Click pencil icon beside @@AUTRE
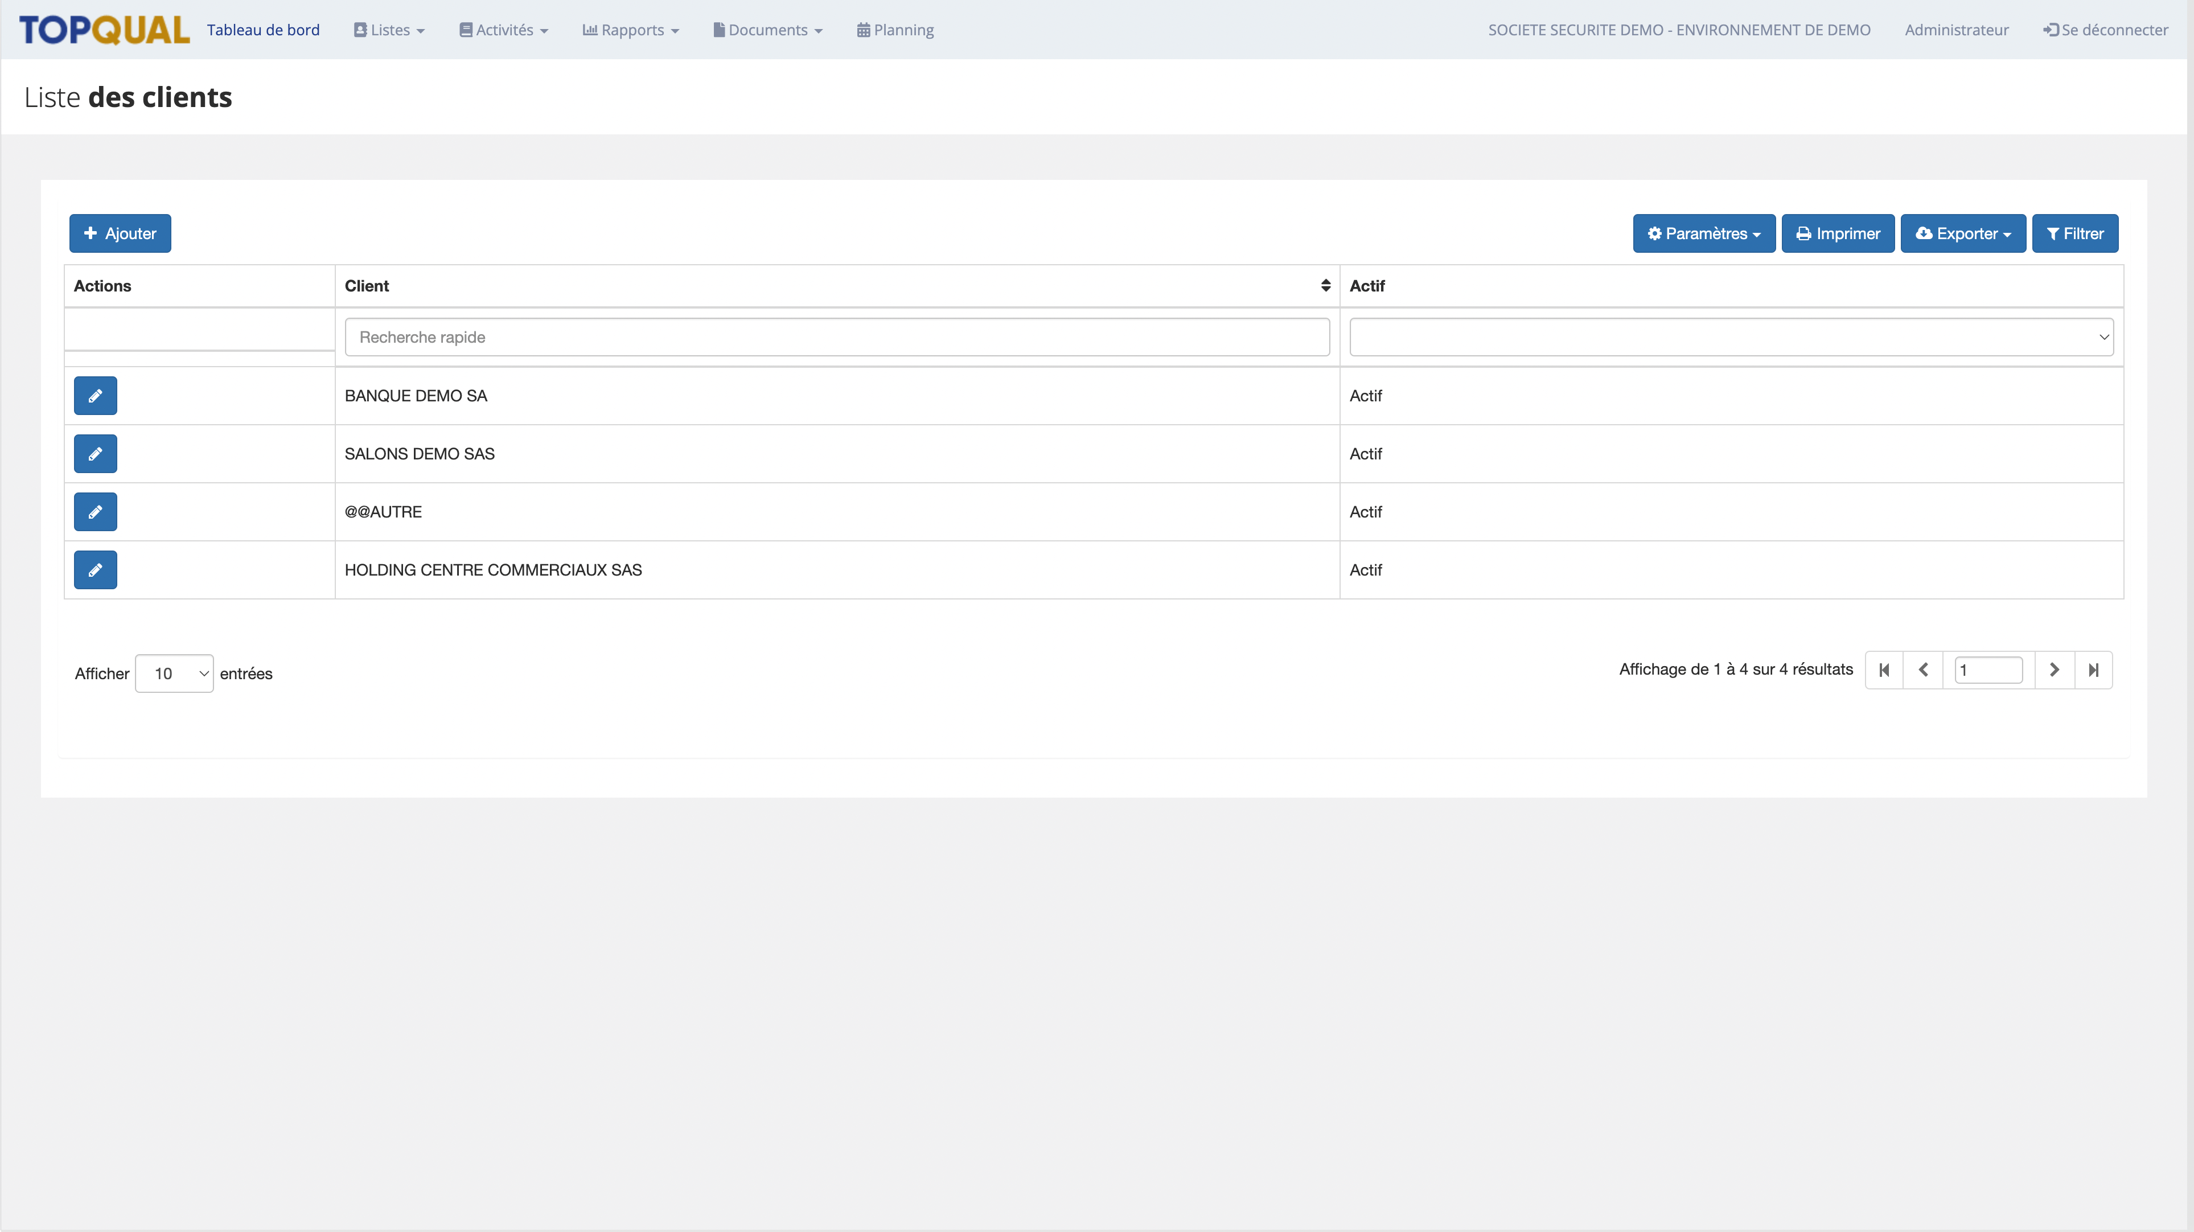Viewport: 2194px width, 1232px height. point(96,511)
